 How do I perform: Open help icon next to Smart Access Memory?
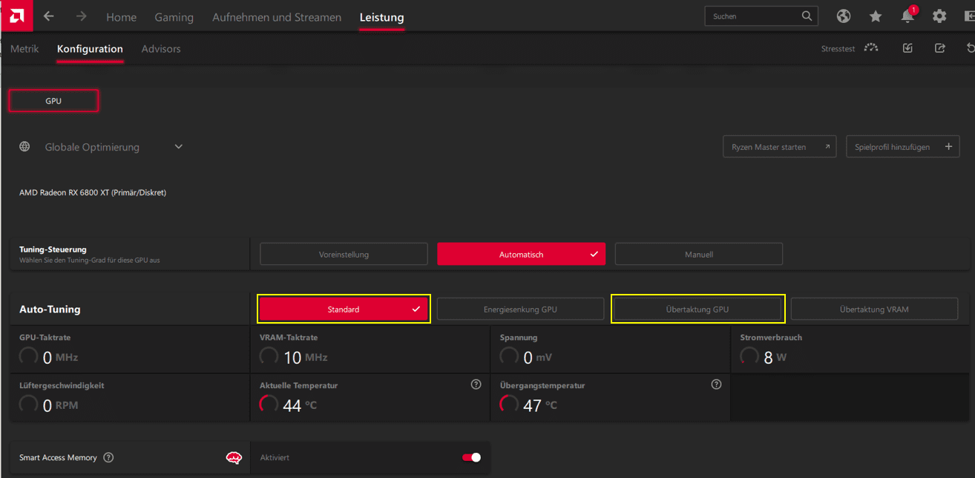[108, 457]
